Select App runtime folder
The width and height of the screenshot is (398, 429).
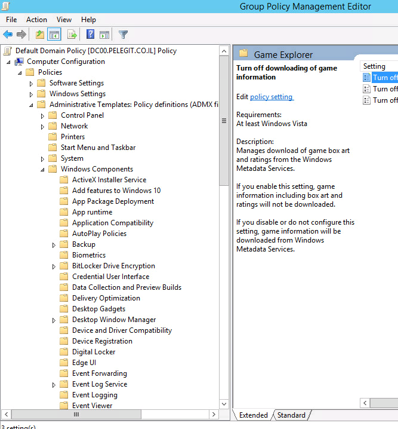pos(92,212)
